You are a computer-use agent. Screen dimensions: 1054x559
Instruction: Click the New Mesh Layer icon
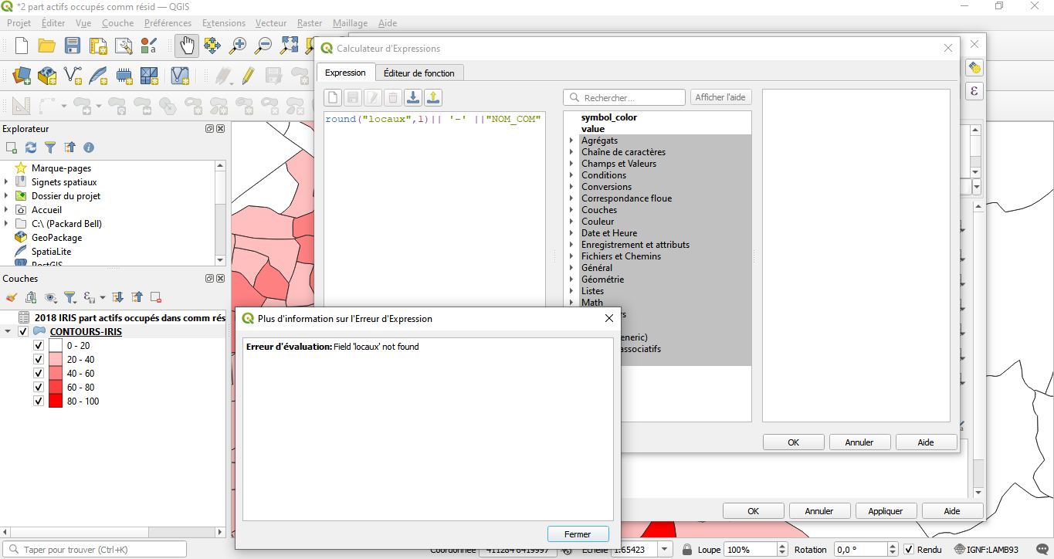(149, 76)
